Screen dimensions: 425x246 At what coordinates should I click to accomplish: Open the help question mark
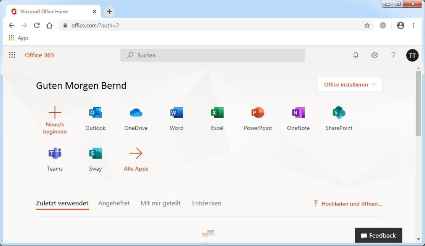coord(393,55)
